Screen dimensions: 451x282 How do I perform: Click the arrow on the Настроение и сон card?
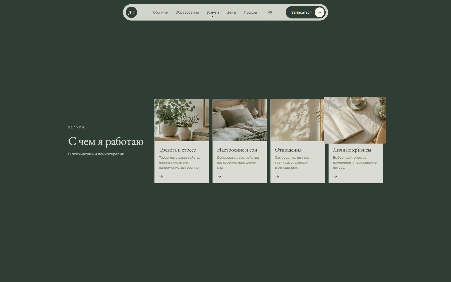point(219,176)
